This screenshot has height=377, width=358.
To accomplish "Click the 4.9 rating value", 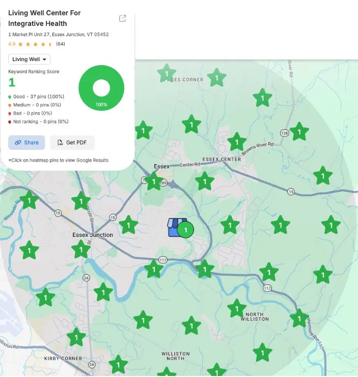I will click(x=12, y=44).
